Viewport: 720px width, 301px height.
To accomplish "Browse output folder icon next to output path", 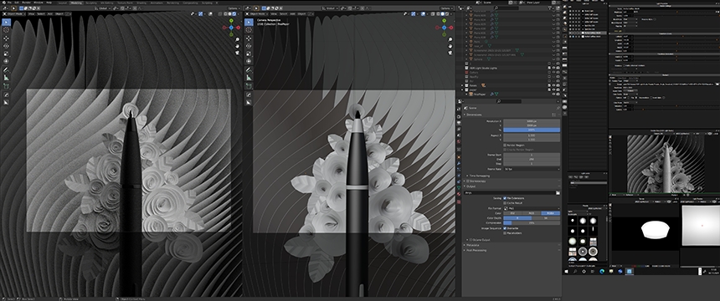I will tap(558, 192).
